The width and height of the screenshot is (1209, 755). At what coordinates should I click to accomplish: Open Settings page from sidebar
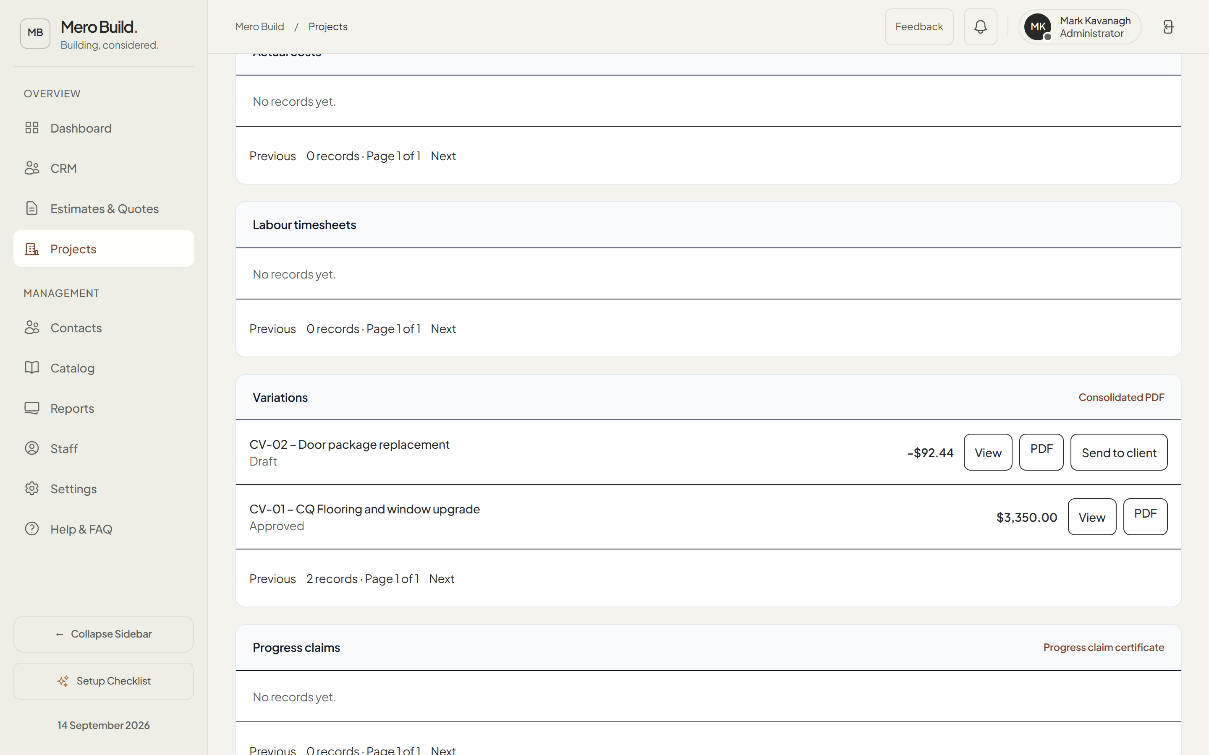click(x=103, y=488)
